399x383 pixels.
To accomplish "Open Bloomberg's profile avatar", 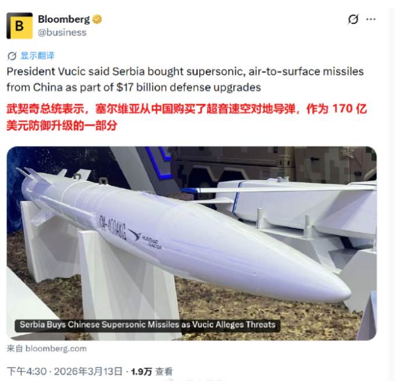I will [20, 26].
